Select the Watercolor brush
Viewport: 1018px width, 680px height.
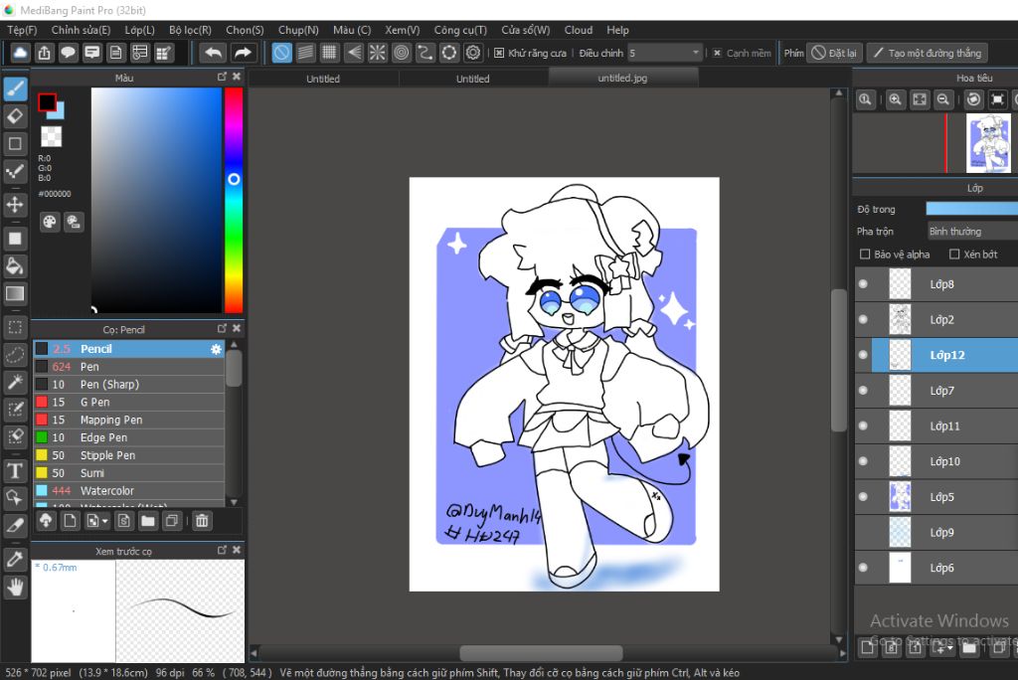(x=128, y=491)
